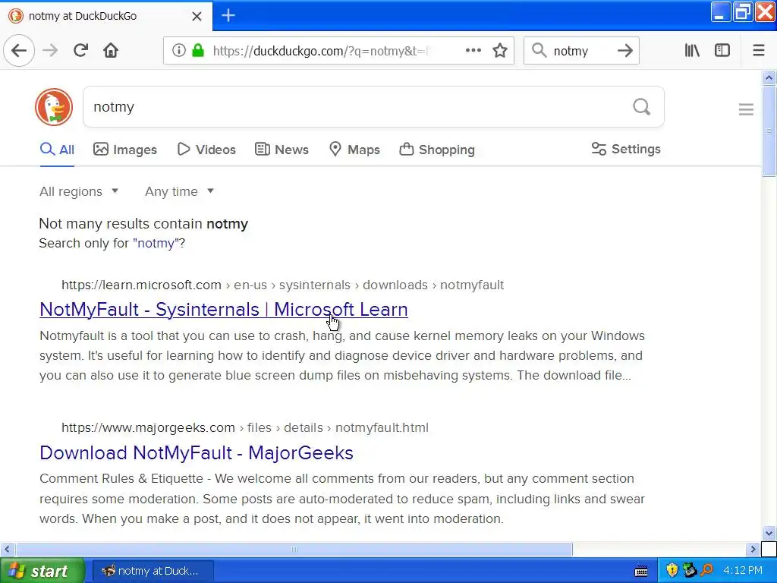The width and height of the screenshot is (777, 583).
Task: Open a new tab with plus button
Action: (x=228, y=15)
